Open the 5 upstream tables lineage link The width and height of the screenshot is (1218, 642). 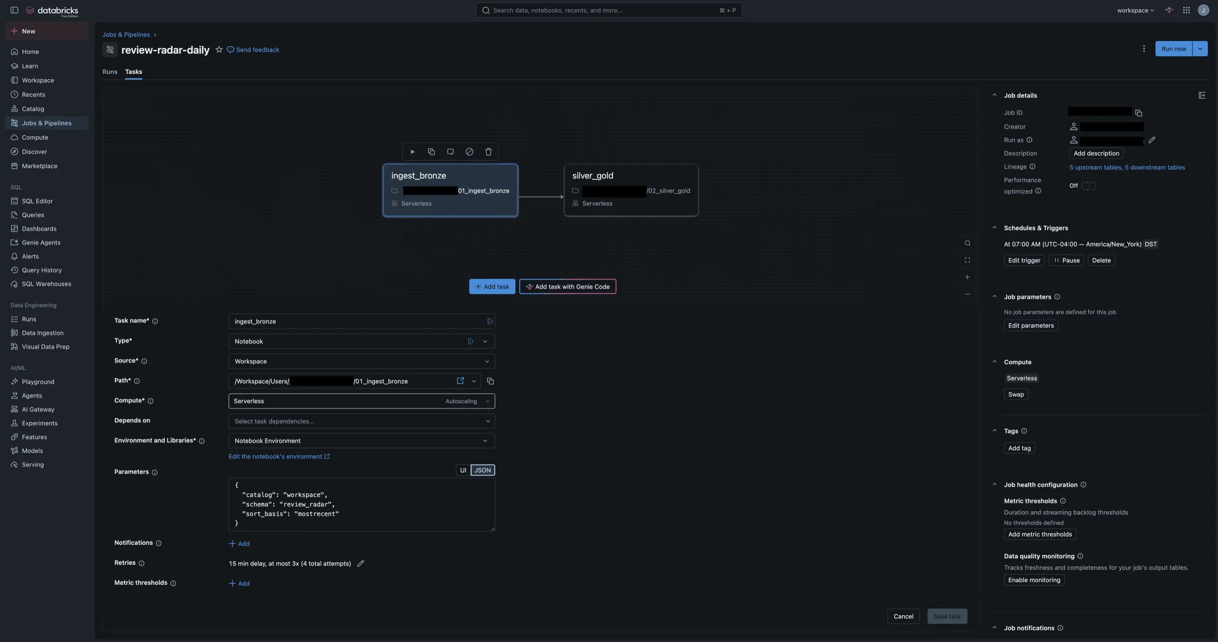click(x=1096, y=167)
